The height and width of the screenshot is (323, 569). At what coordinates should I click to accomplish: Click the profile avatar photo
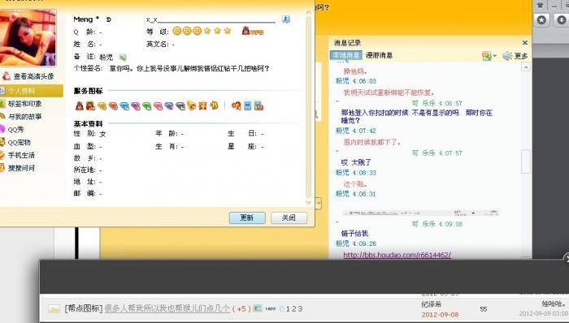(x=27, y=37)
